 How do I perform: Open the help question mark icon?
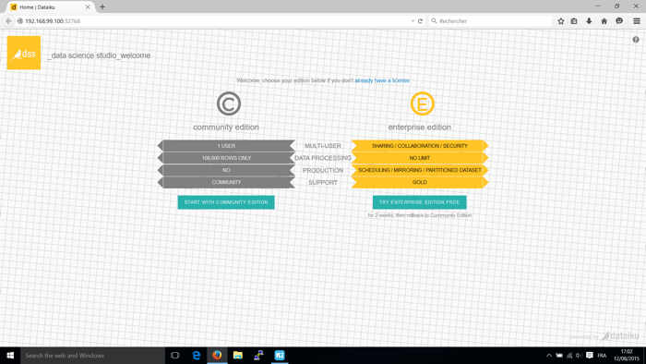tap(636, 40)
